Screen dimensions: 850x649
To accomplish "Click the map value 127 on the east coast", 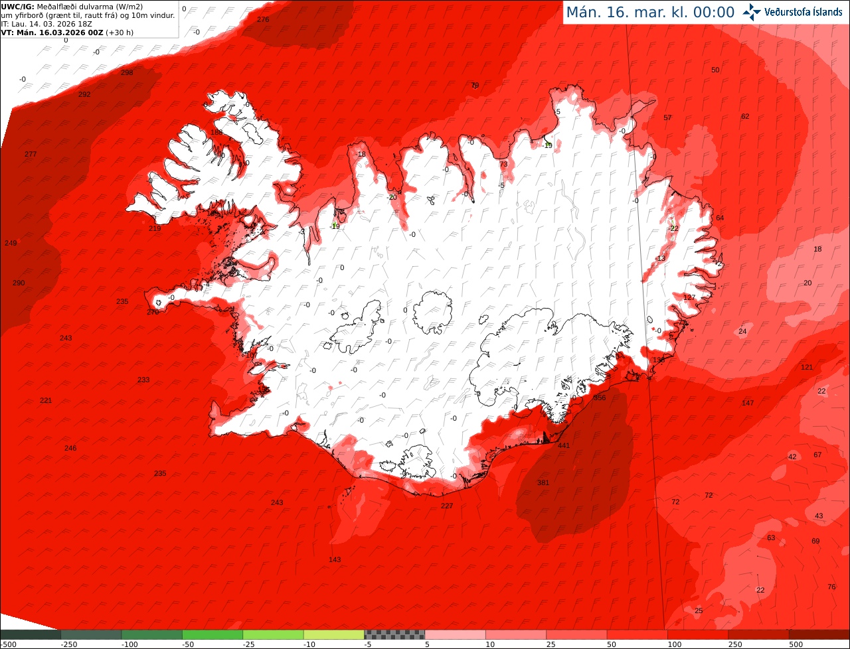I will [x=689, y=297].
